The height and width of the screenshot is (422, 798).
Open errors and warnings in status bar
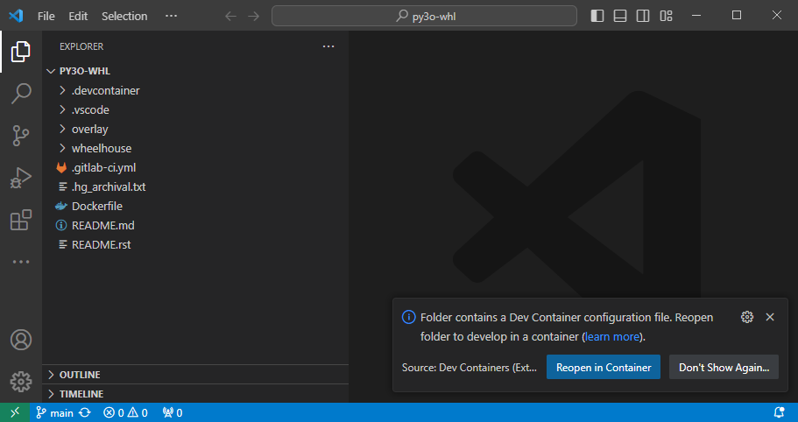[126, 413]
